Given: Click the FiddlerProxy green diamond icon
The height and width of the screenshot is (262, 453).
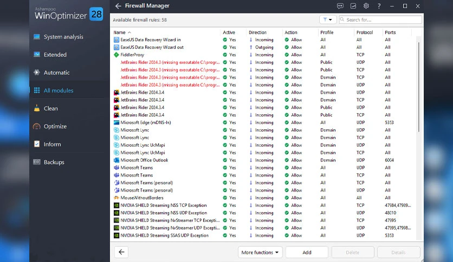Looking at the screenshot, I should 117,55.
